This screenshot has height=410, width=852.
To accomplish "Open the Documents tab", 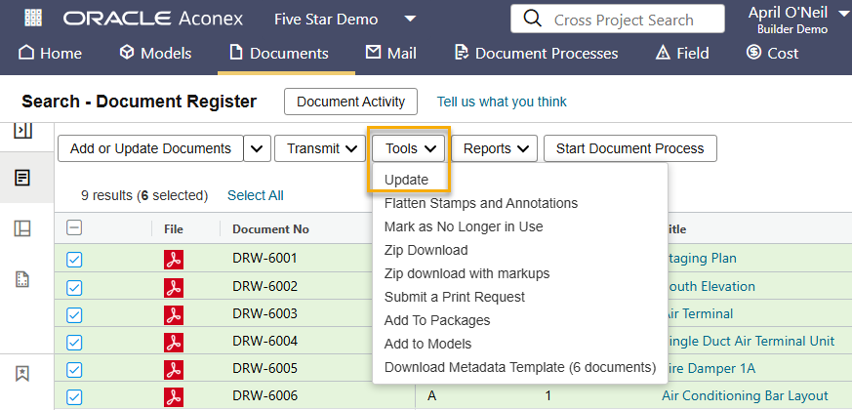I will click(x=279, y=54).
